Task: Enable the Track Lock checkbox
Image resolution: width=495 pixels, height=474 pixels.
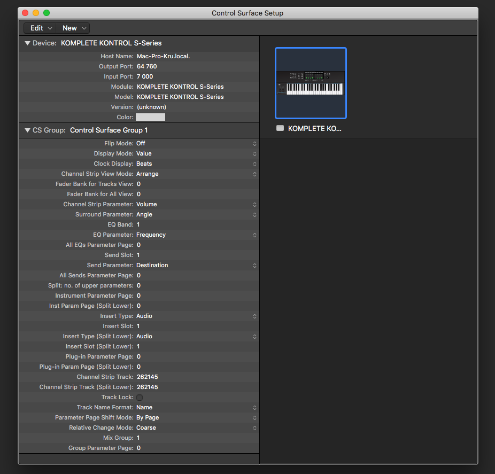Action: click(x=140, y=397)
